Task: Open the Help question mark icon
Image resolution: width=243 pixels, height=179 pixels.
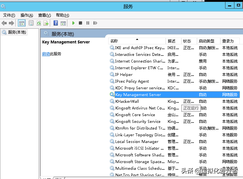Action: pos(56,23)
